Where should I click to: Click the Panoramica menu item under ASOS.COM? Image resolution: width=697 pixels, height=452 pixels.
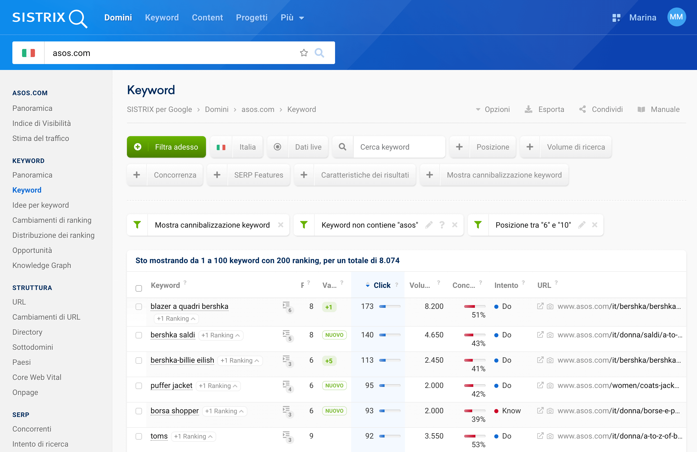[x=33, y=108]
